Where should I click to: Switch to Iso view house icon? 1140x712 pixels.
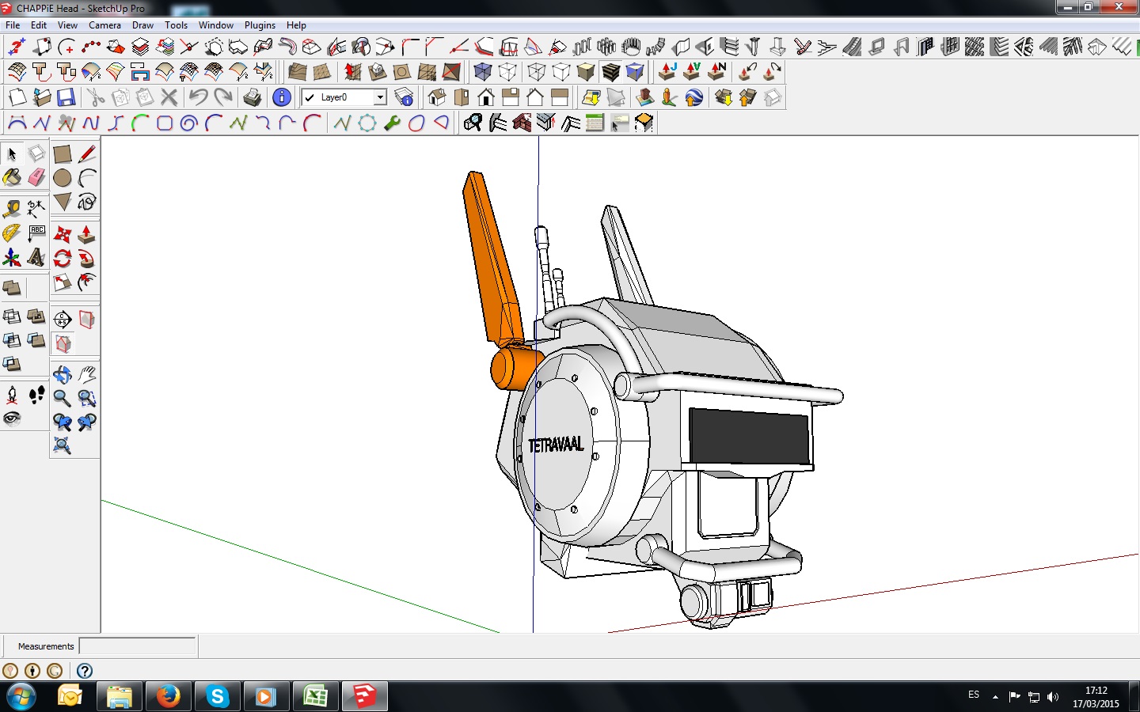click(x=437, y=97)
